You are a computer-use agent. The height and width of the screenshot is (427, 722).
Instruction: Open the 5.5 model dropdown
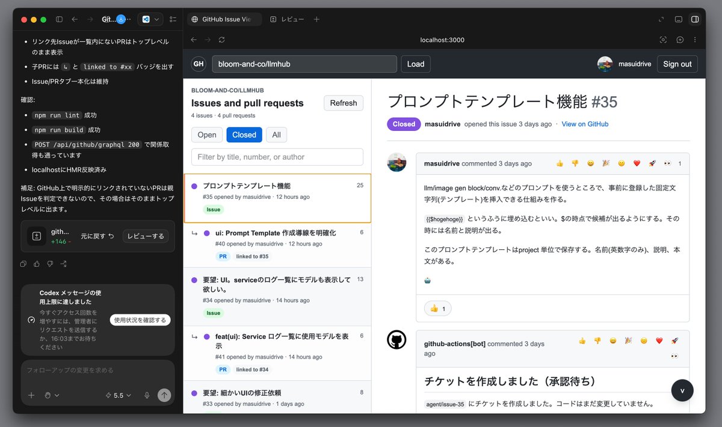coord(118,395)
